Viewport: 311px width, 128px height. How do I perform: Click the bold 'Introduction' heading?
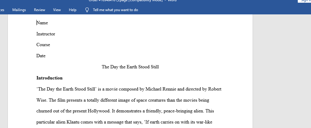pyautogui.click(x=49, y=78)
